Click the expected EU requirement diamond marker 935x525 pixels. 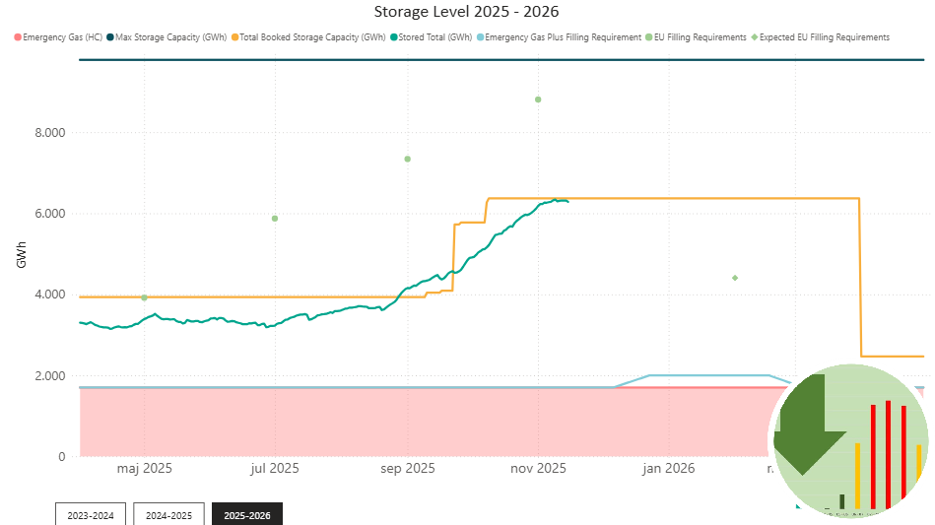pyautogui.click(x=735, y=278)
